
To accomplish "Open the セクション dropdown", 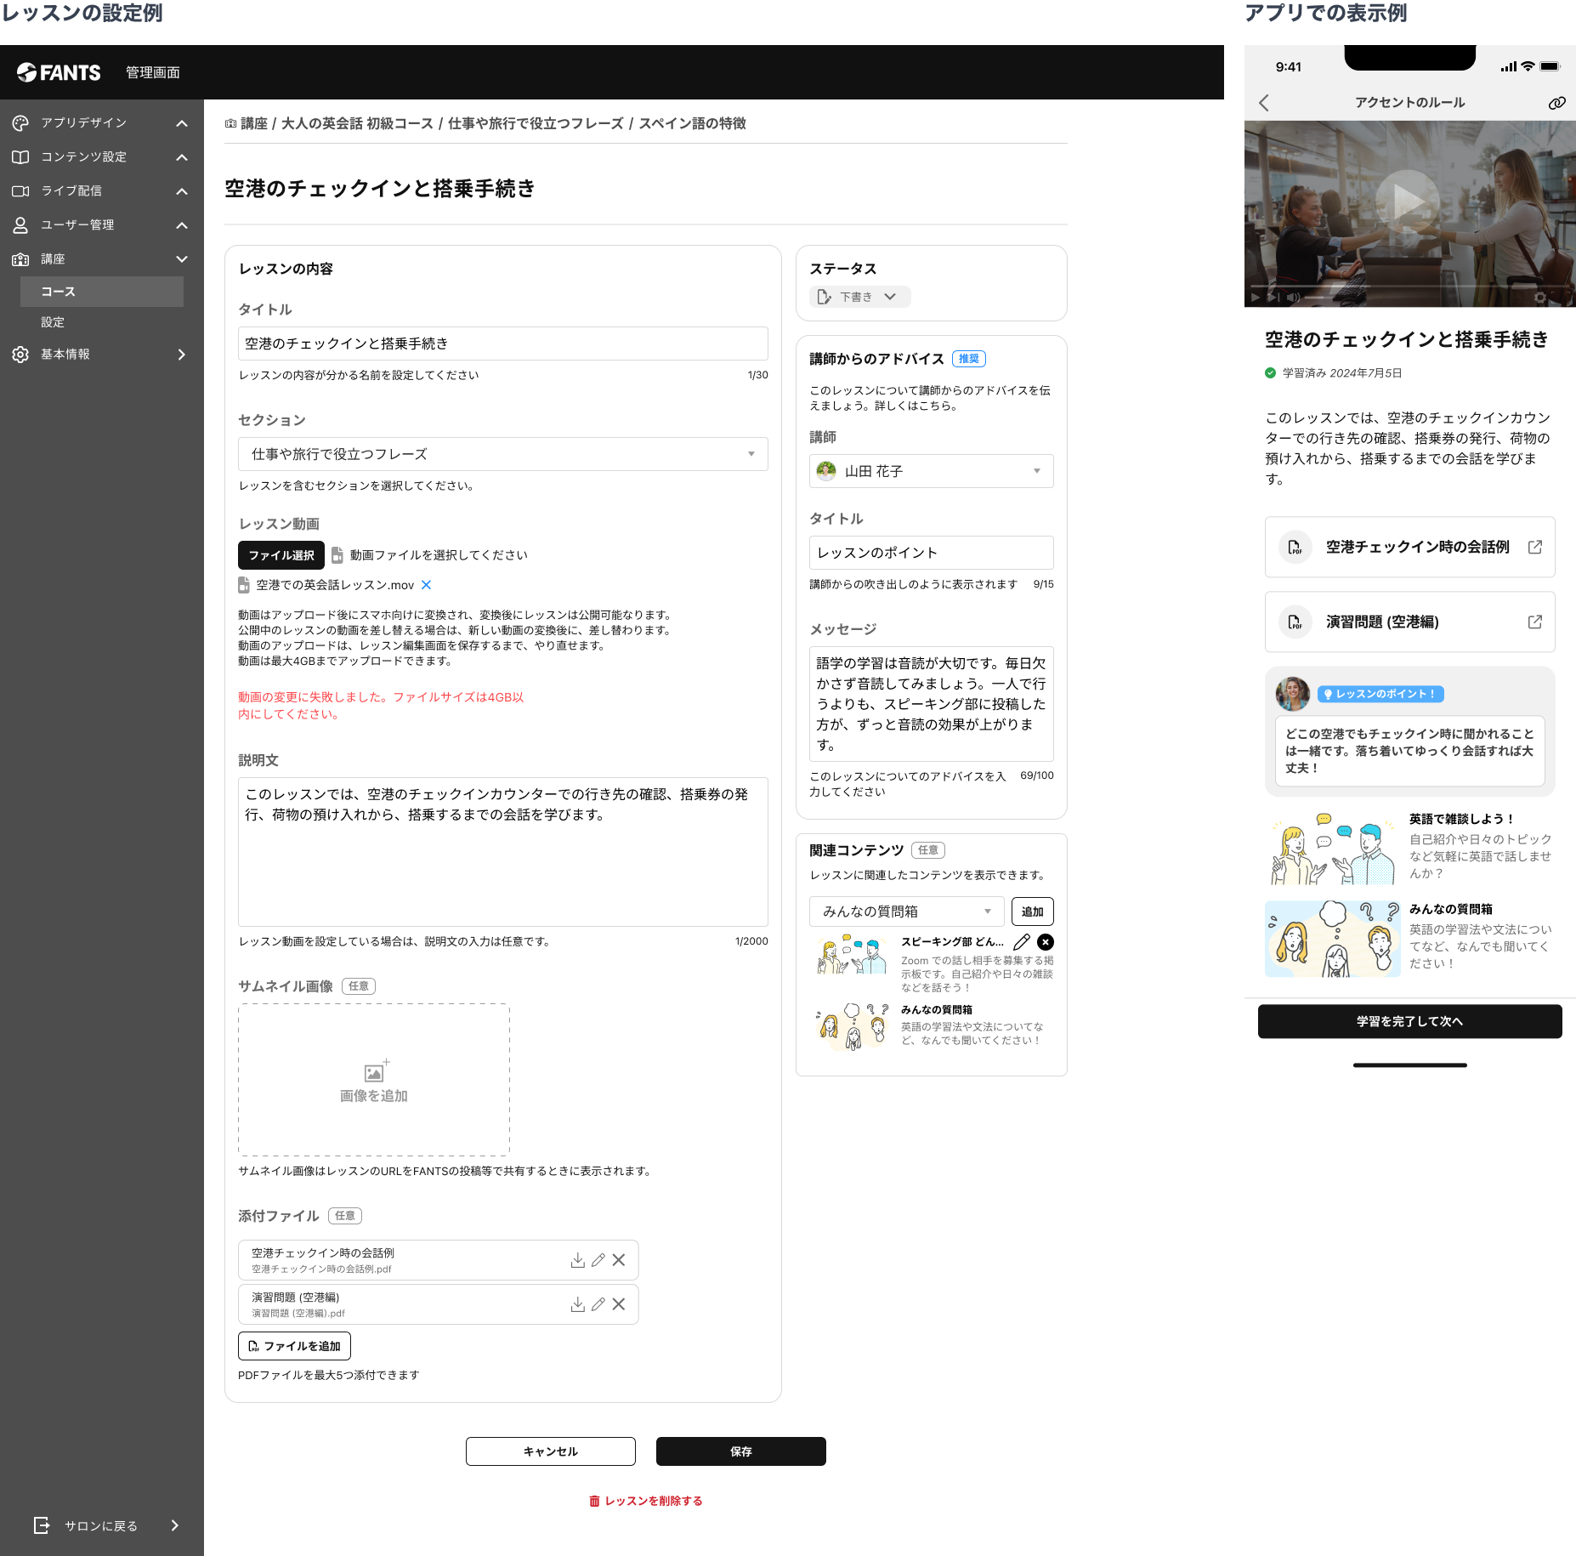I will (x=503, y=454).
